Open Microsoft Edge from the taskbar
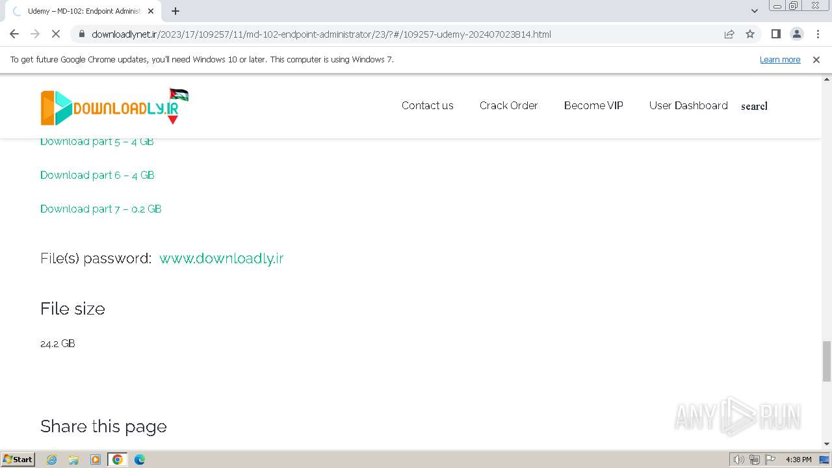This screenshot has width=832, height=468. [140, 460]
